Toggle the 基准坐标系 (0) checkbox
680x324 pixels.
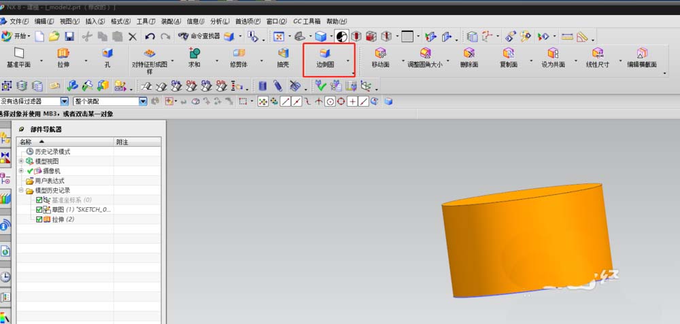pyautogui.click(x=39, y=200)
